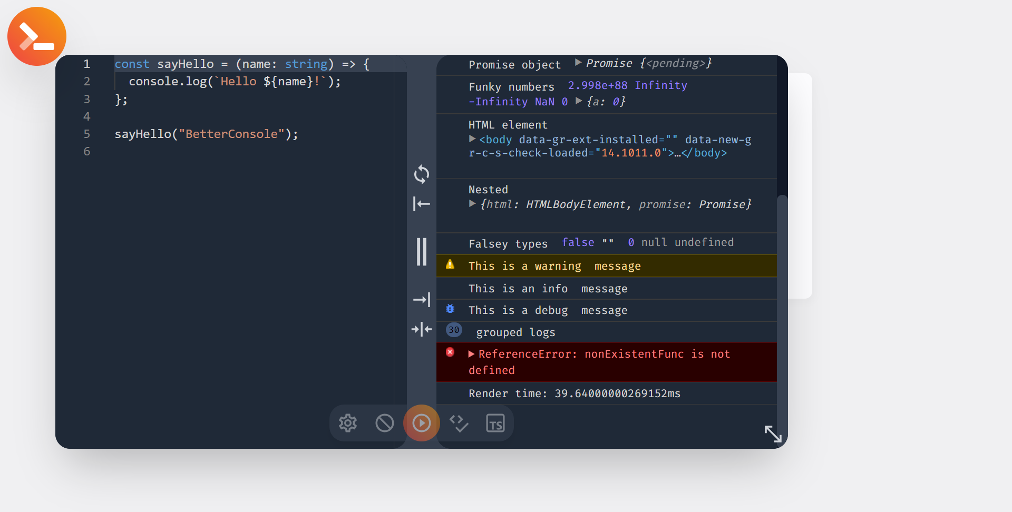Click the rotate layout icon in the divider
Screen dimensions: 1012x512
click(x=422, y=174)
